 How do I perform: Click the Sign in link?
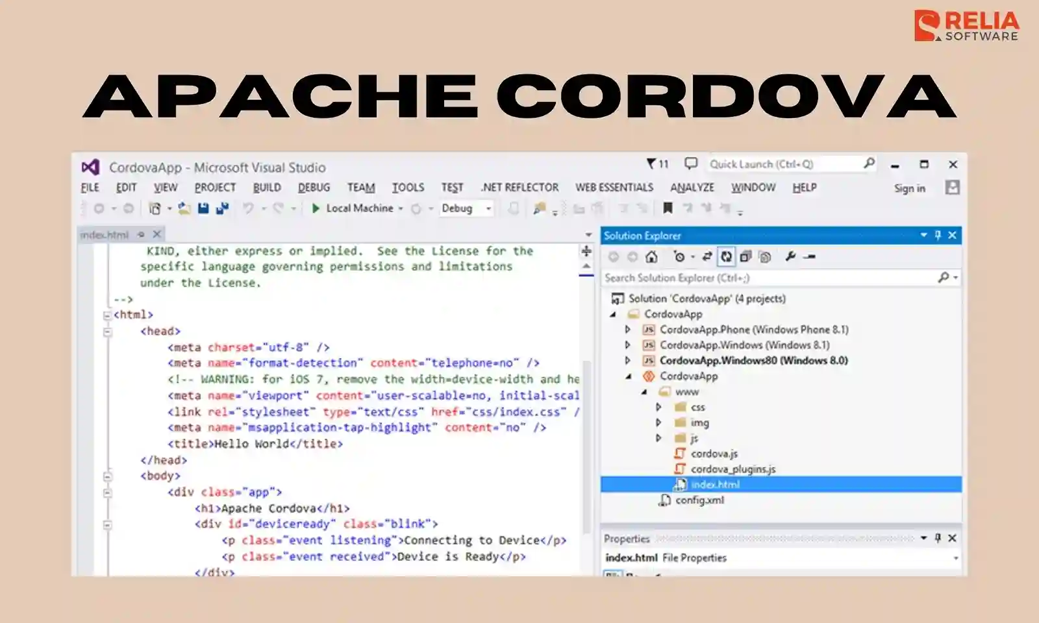tap(909, 188)
